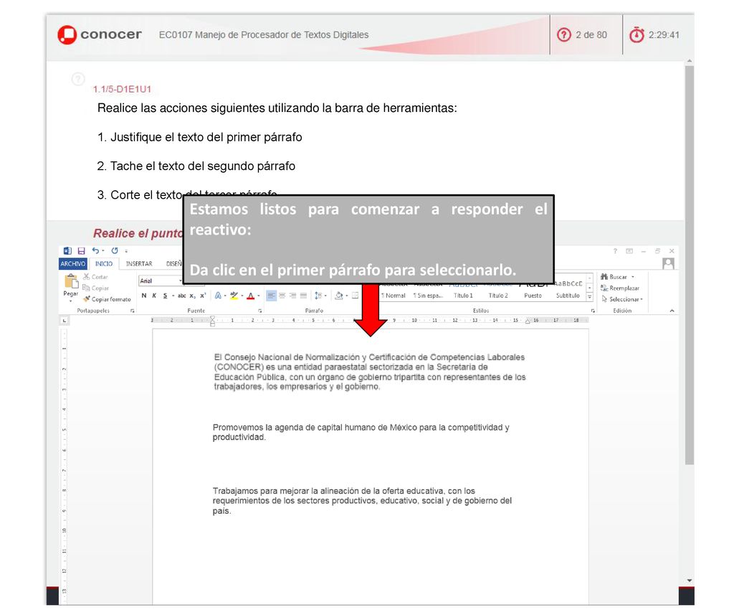Switch to the INICIO ribbon tab
The width and height of the screenshot is (734, 612).
[104, 264]
